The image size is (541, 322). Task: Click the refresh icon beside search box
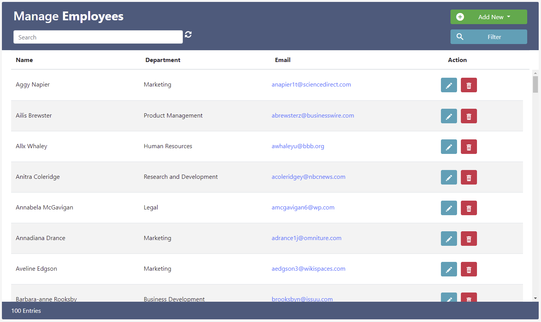pyautogui.click(x=188, y=34)
